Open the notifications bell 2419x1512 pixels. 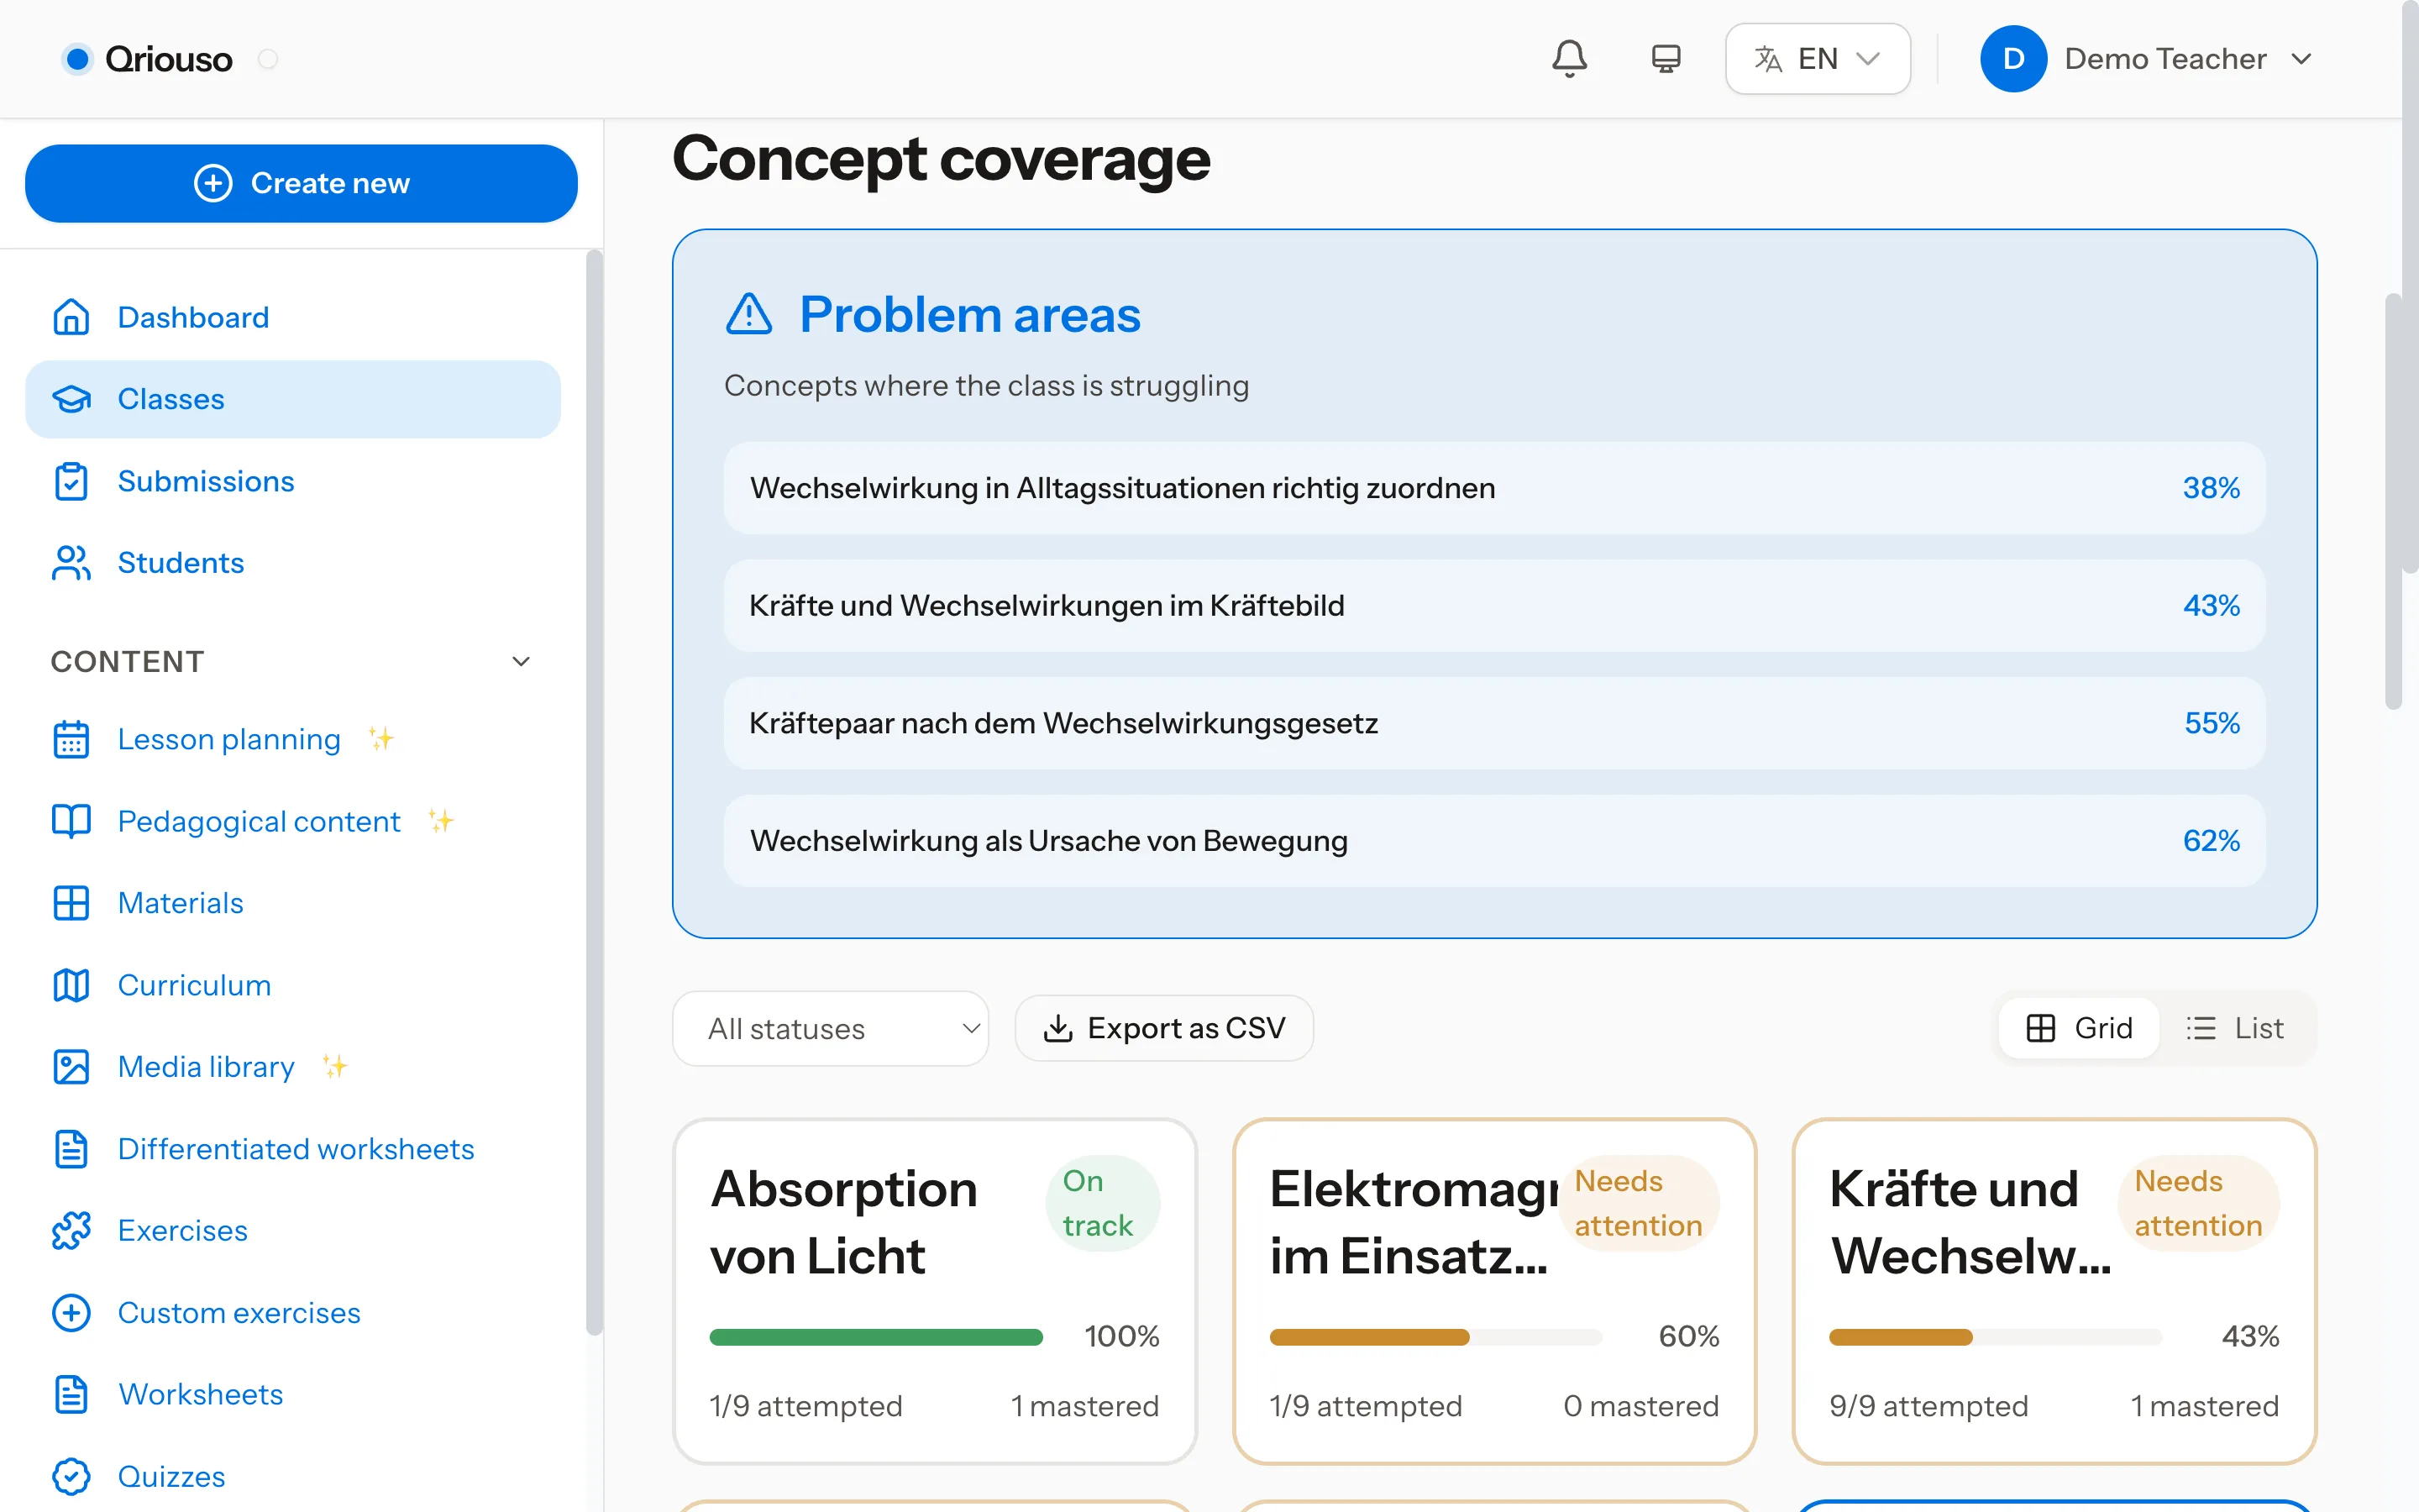coord(1569,59)
